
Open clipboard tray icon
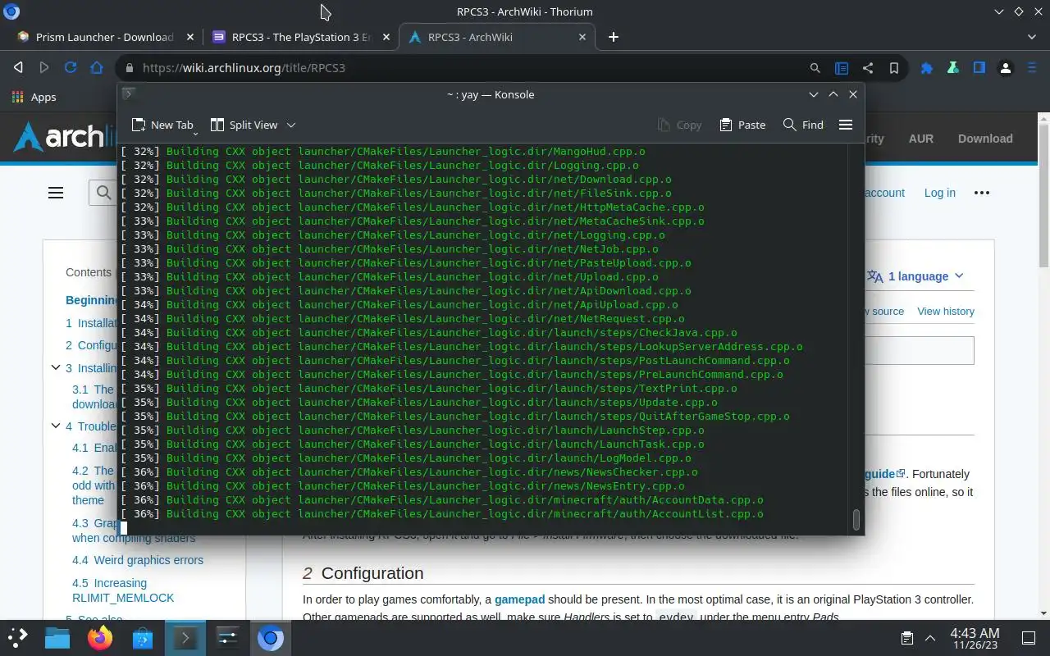(x=906, y=637)
